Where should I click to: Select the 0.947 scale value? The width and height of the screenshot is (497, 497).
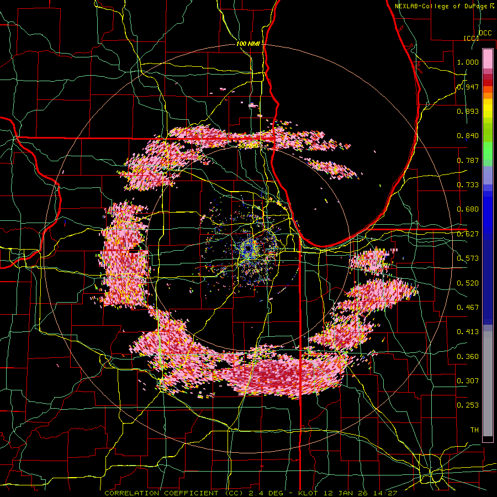point(468,87)
